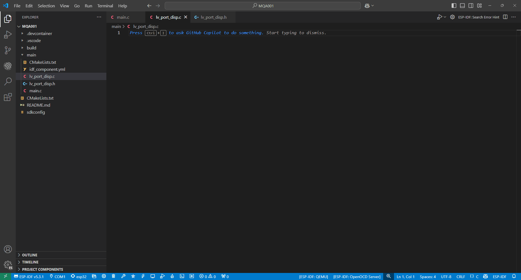Show errors and warnings count
The height and width of the screenshot is (280, 521).
point(208,276)
